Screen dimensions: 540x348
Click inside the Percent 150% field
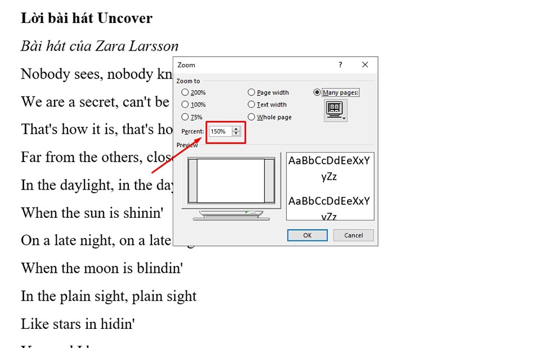click(220, 131)
